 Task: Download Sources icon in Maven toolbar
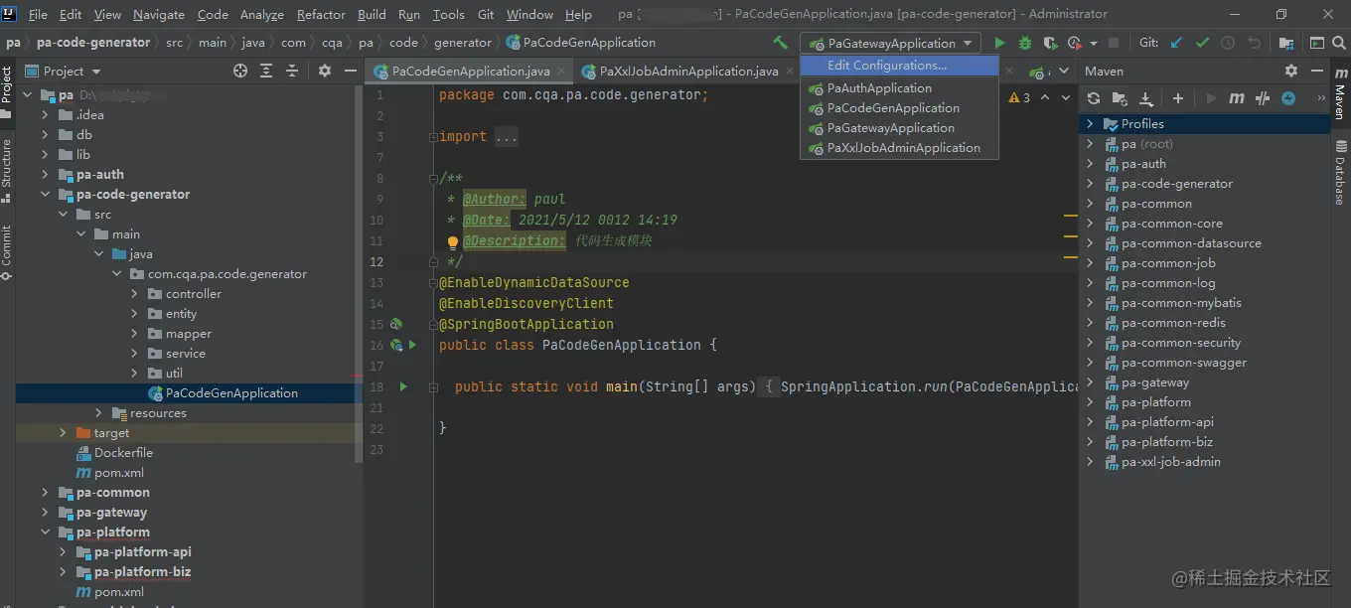click(1145, 98)
